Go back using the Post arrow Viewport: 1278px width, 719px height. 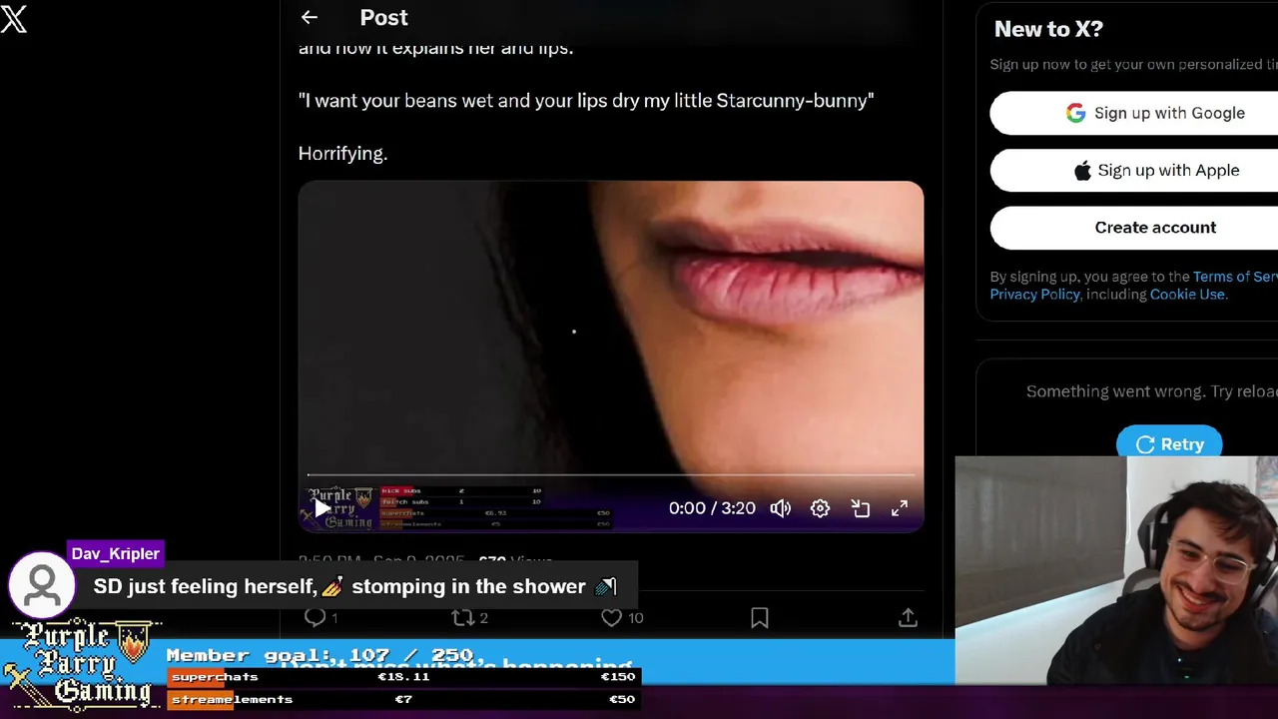coord(310,17)
